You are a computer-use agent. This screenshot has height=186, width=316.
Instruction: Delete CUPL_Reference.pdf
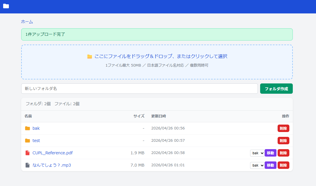[x=283, y=153]
